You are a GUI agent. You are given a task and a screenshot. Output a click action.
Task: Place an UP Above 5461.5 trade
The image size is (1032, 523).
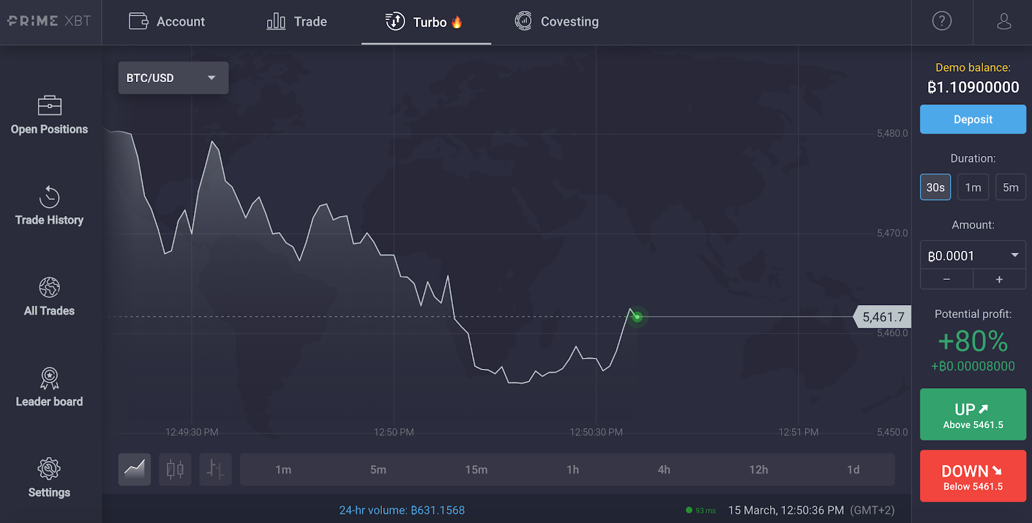click(x=973, y=415)
